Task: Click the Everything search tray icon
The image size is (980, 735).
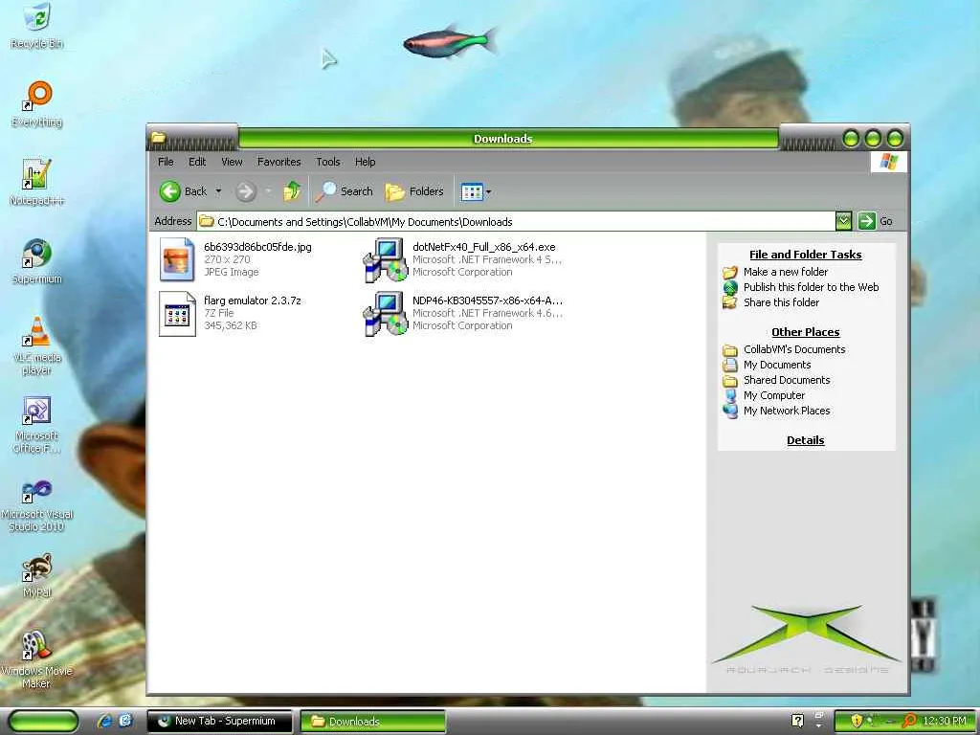Action: pyautogui.click(x=910, y=721)
